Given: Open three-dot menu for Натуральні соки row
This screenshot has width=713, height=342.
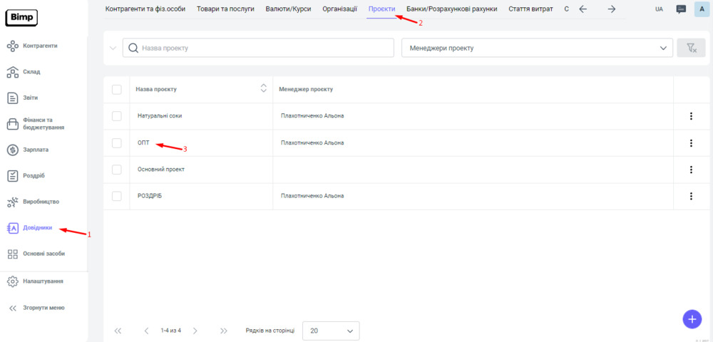Looking at the screenshot, I should point(691,116).
